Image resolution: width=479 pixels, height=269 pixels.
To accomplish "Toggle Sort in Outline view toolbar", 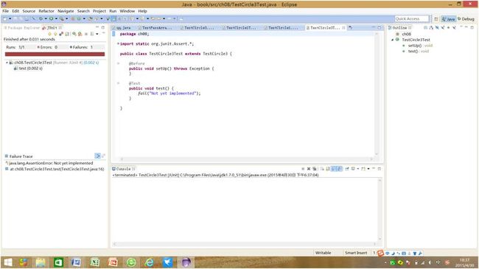I will pos(431,28).
